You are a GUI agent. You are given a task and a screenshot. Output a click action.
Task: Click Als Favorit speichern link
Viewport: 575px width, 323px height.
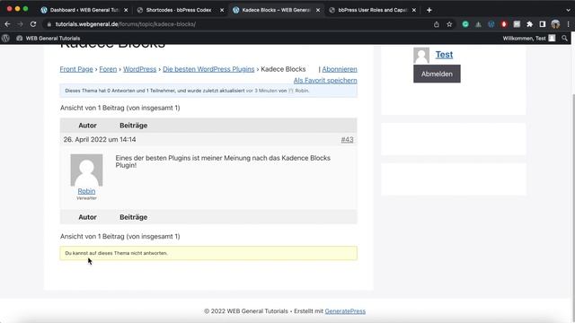[325, 80]
